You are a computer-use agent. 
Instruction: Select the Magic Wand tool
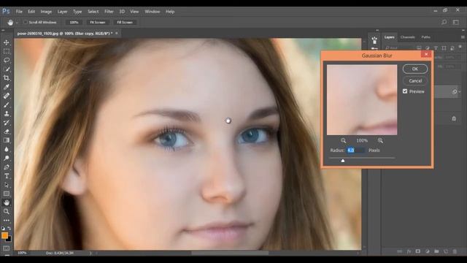pos(7,69)
